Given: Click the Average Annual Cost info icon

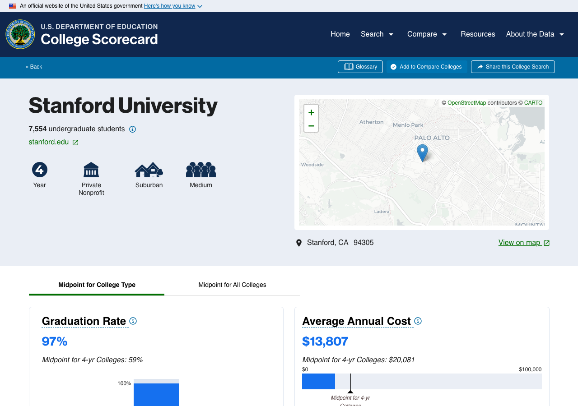Looking at the screenshot, I should pyautogui.click(x=418, y=321).
